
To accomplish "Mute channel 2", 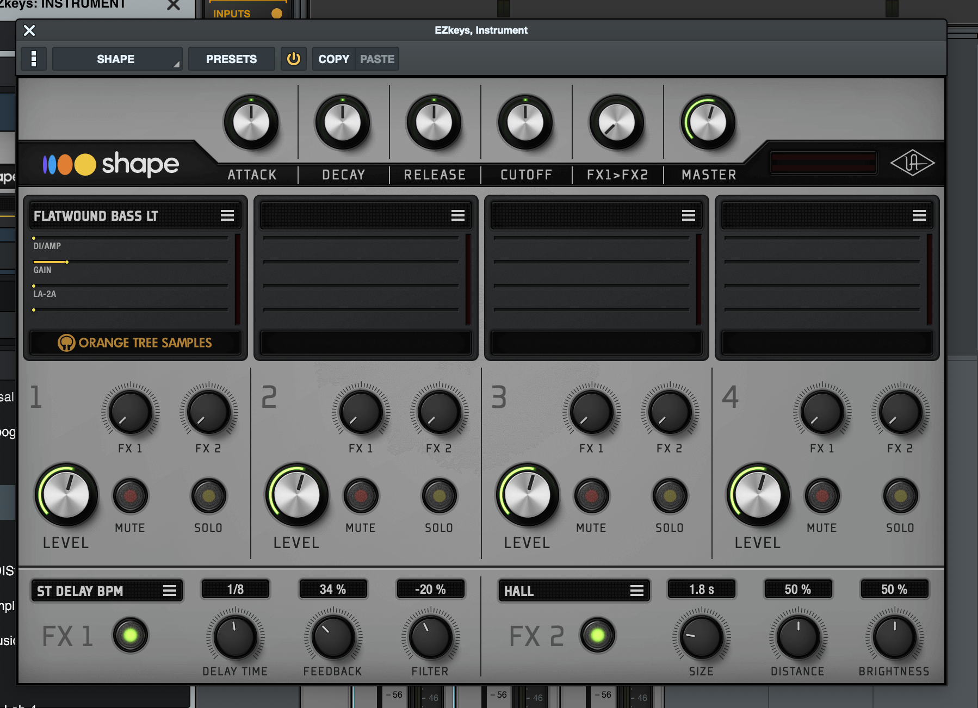I will click(x=361, y=495).
